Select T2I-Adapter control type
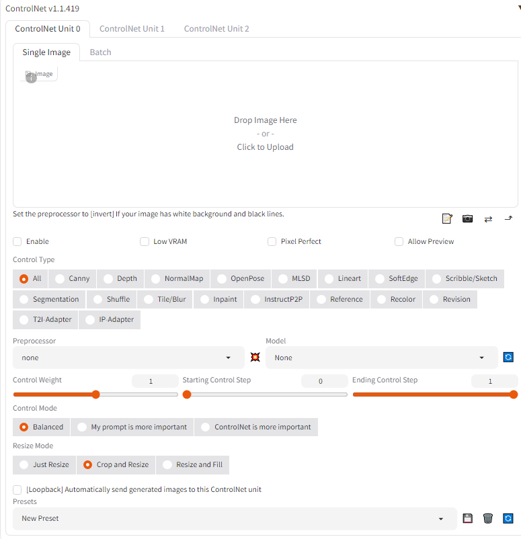 click(46, 320)
